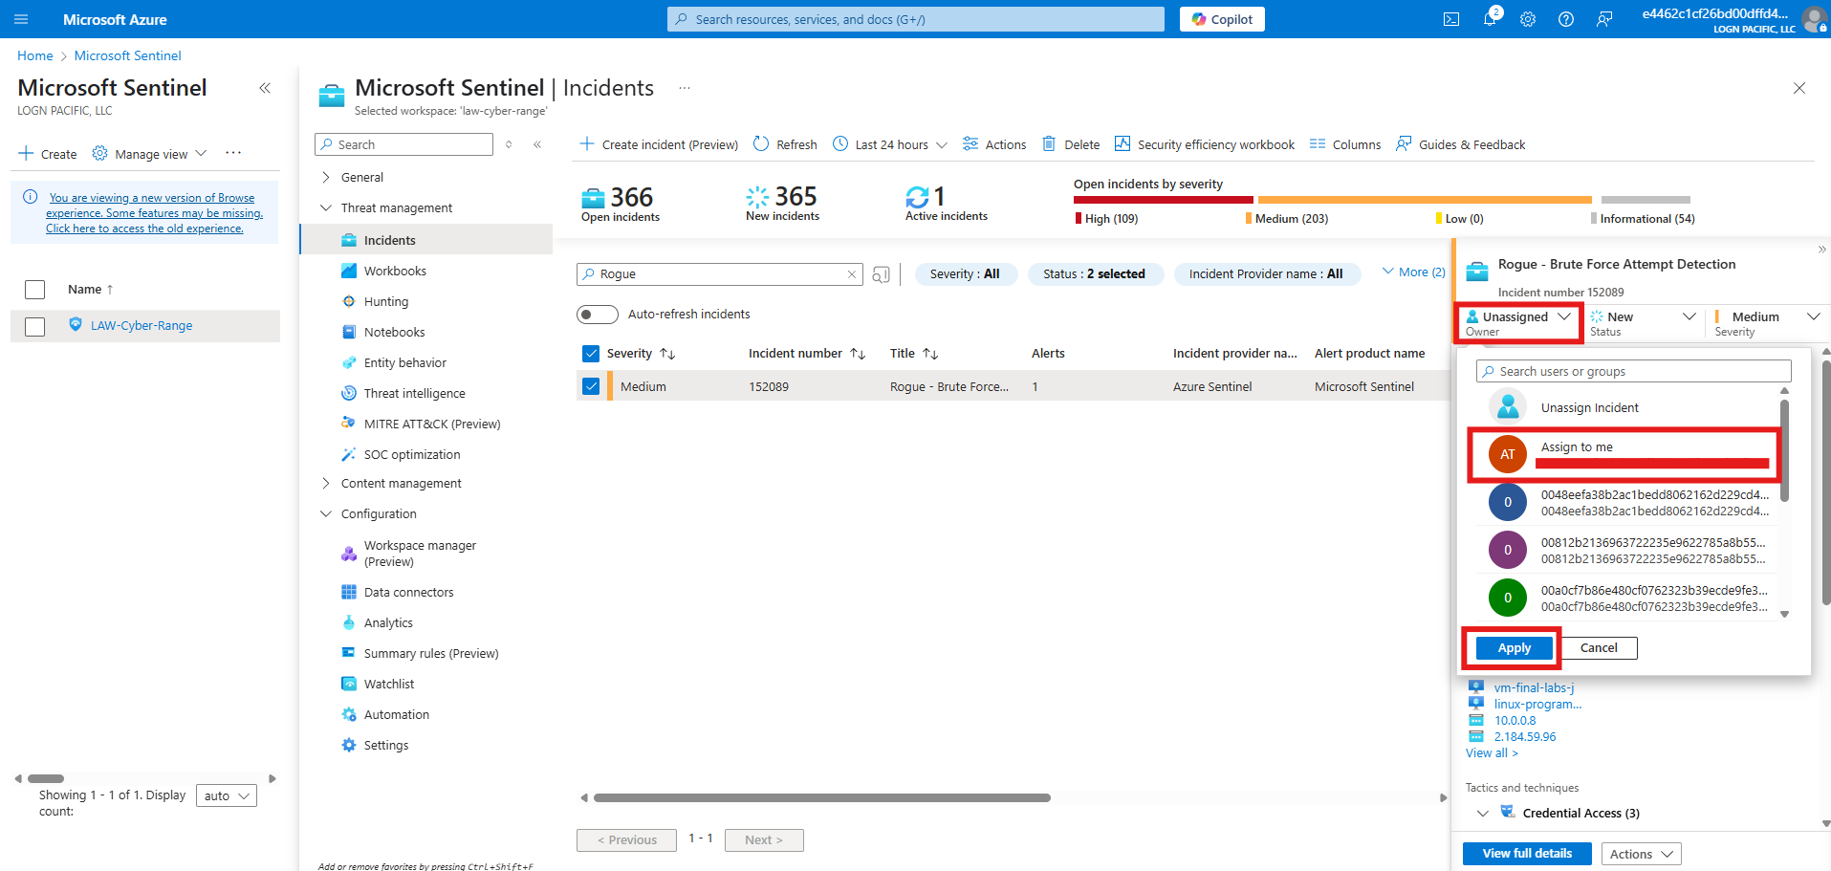The width and height of the screenshot is (1831, 871).
Task: Open the vm-final-labs-j entity link
Action: [x=1534, y=688]
